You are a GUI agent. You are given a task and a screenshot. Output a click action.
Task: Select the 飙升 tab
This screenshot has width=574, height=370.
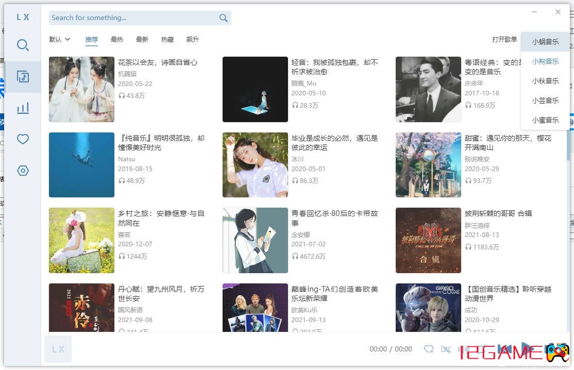coord(192,40)
